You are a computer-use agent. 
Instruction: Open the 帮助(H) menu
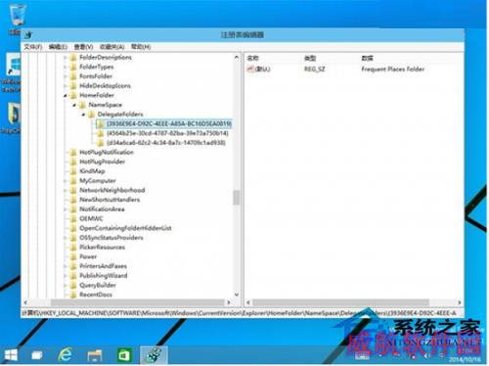point(141,47)
